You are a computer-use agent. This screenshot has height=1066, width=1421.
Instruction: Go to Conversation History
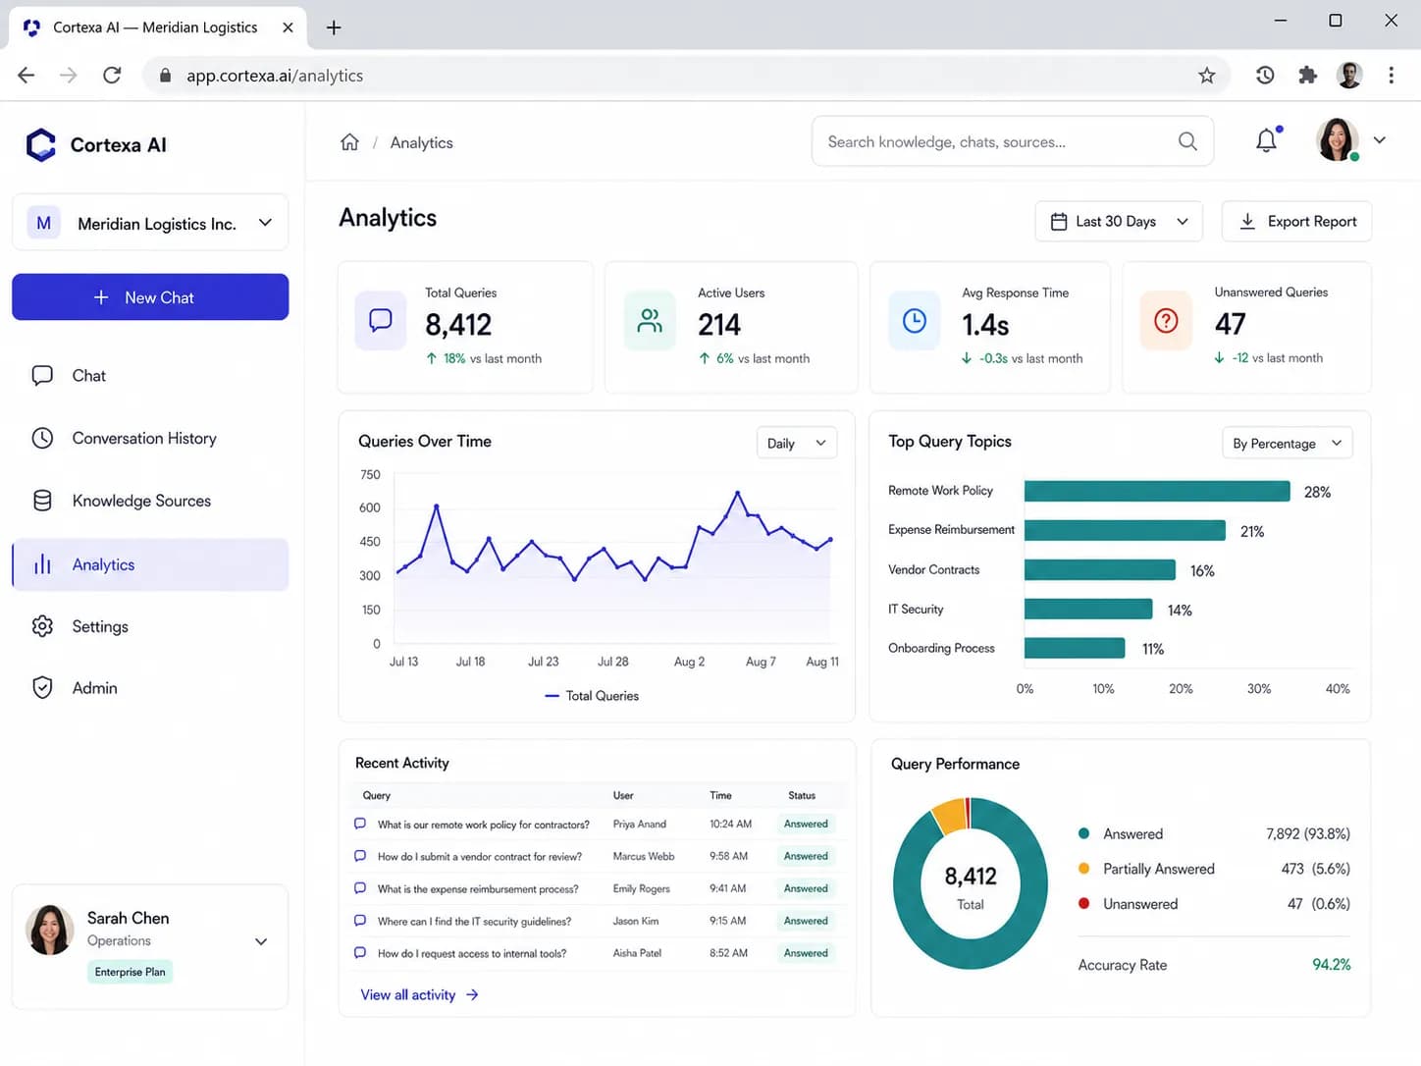[x=150, y=439]
